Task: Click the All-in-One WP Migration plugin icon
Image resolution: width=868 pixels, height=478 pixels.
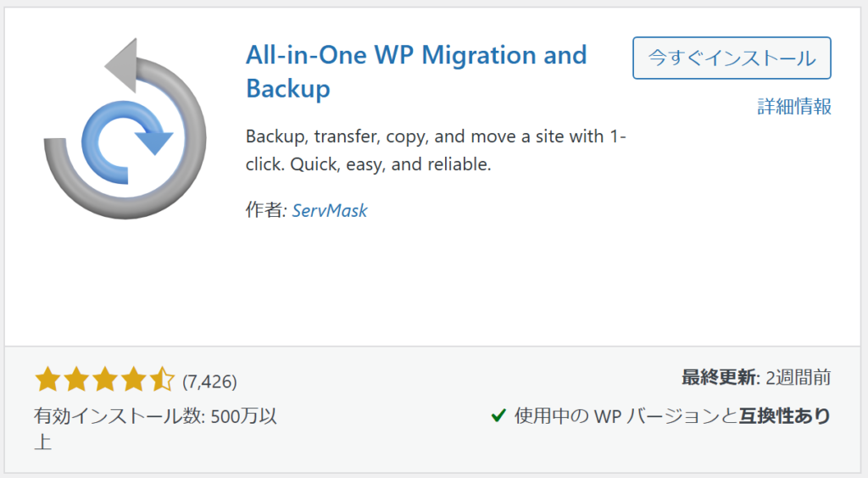Action: 125,128
